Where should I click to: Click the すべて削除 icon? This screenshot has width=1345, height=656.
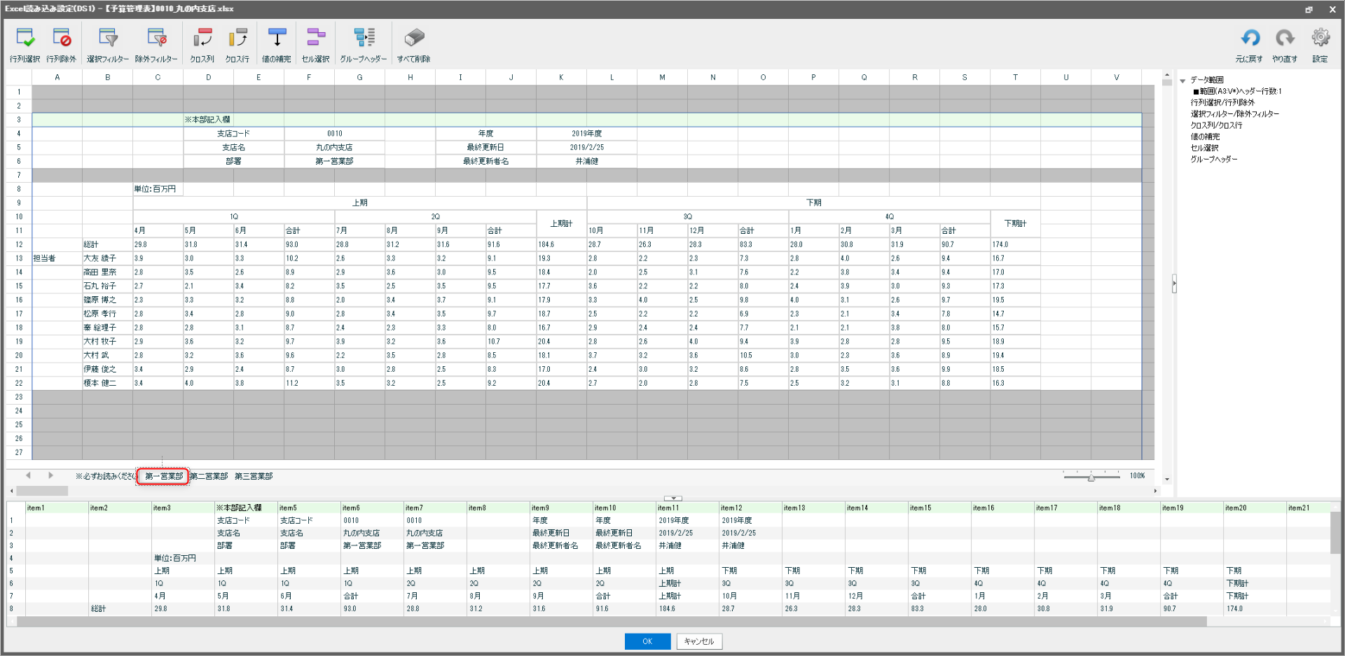413,43
